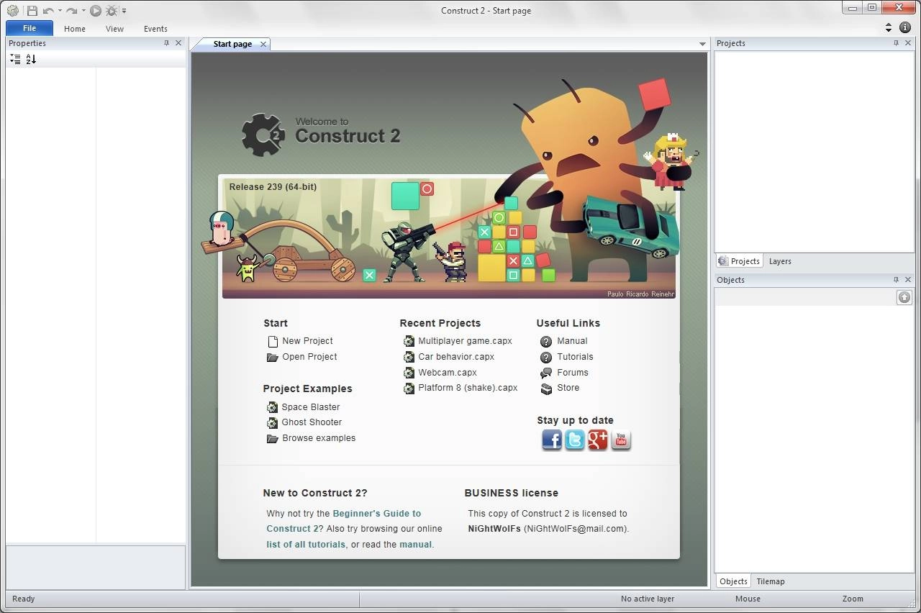This screenshot has width=921, height=613.
Task: Pin the Projects panel
Action: (896, 43)
